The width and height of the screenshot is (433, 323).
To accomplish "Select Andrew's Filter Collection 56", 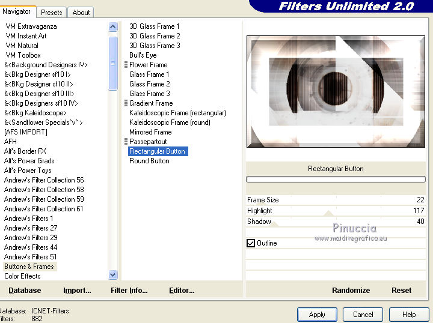I will tap(44, 180).
